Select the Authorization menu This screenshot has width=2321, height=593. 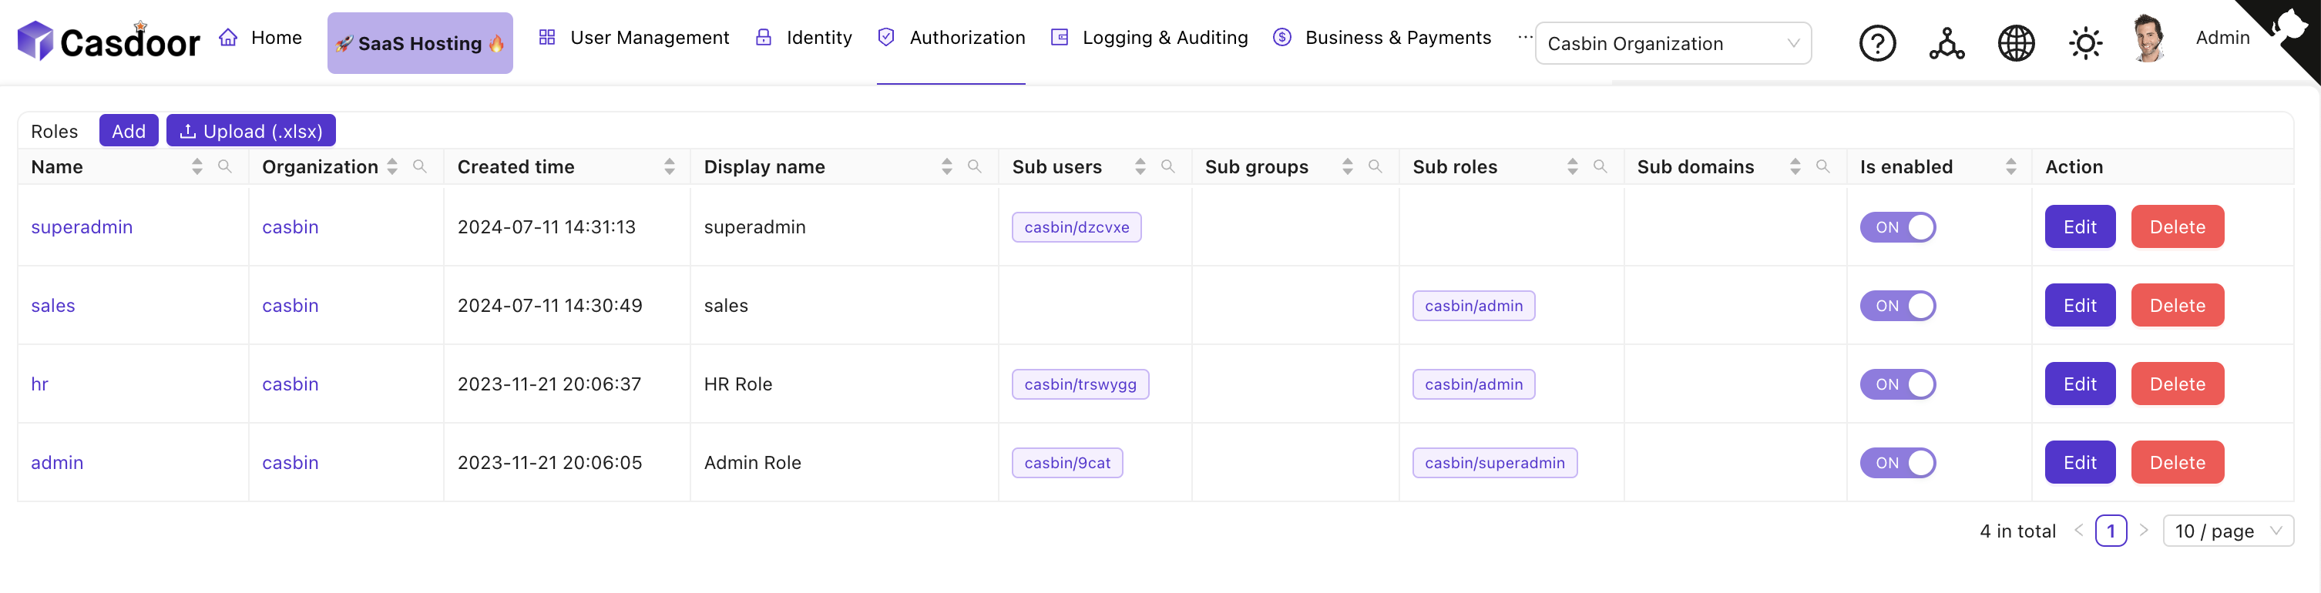point(952,38)
